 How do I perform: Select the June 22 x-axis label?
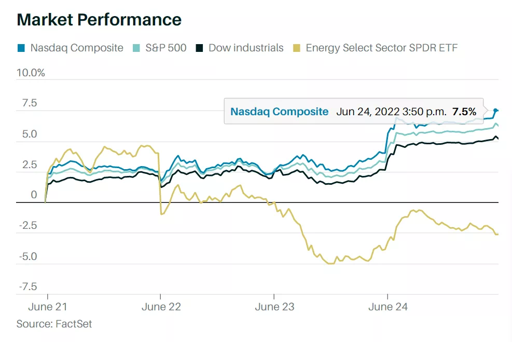pyautogui.click(x=161, y=307)
